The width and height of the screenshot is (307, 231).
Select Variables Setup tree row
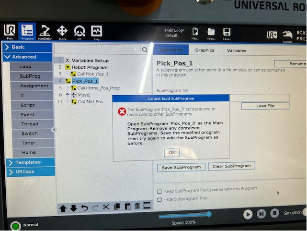[x=90, y=61]
